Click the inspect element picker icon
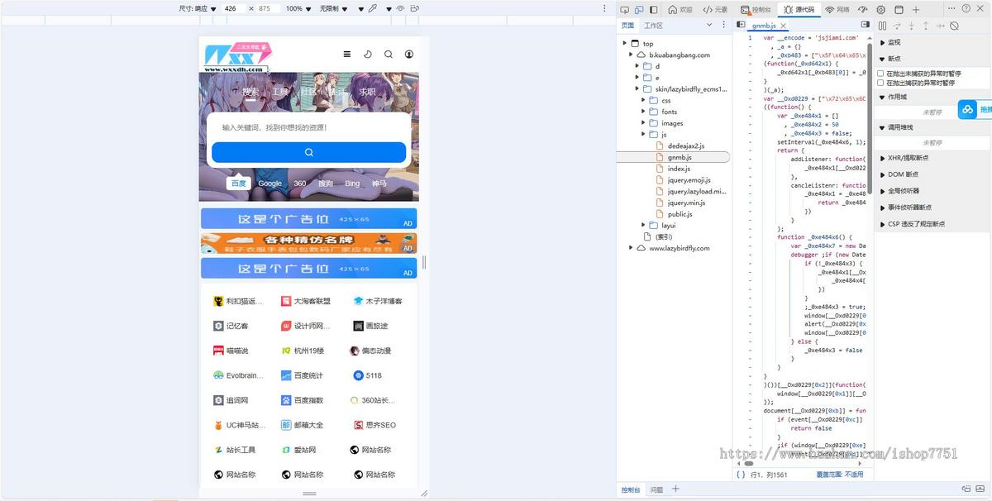Screen dimensions: 992x501 click(x=624, y=9)
